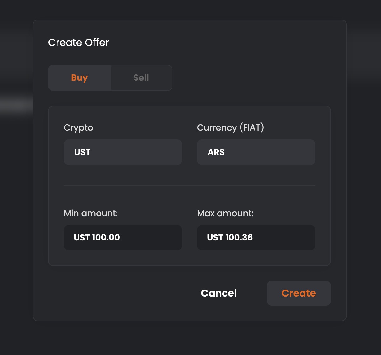Viewport: 381px width, 355px height.
Task: Dismiss the dialog with Cancel
Action: [x=219, y=293]
